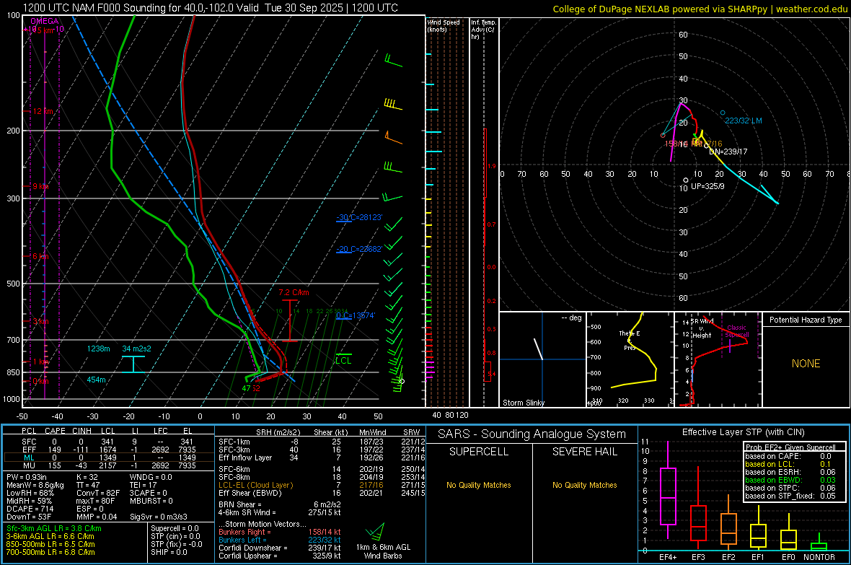Select the Bunkers Right 158/14 kt row
Viewport: 851px width, 565px height.
[x=280, y=532]
